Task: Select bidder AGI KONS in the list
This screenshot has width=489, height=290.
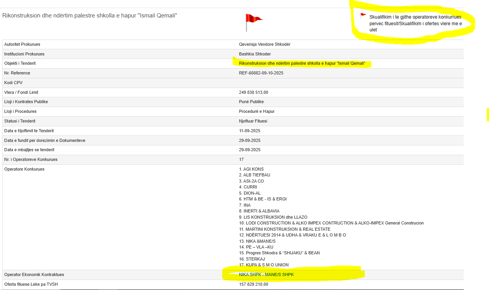Action: 253,169
